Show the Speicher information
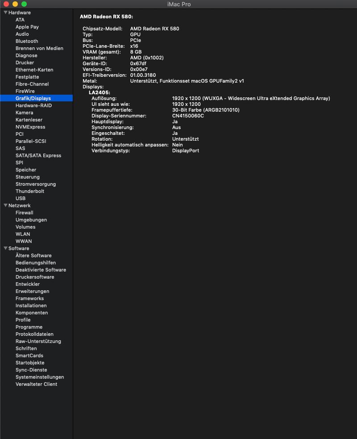This screenshot has height=439, width=357. point(26,170)
